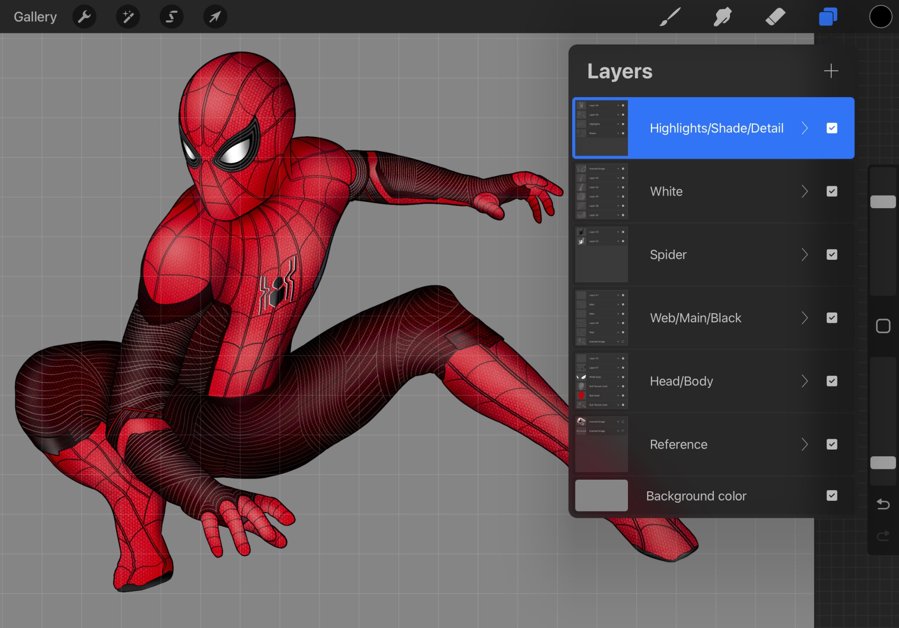Tap the Background color thumbnail
The image size is (899, 628).
point(601,495)
